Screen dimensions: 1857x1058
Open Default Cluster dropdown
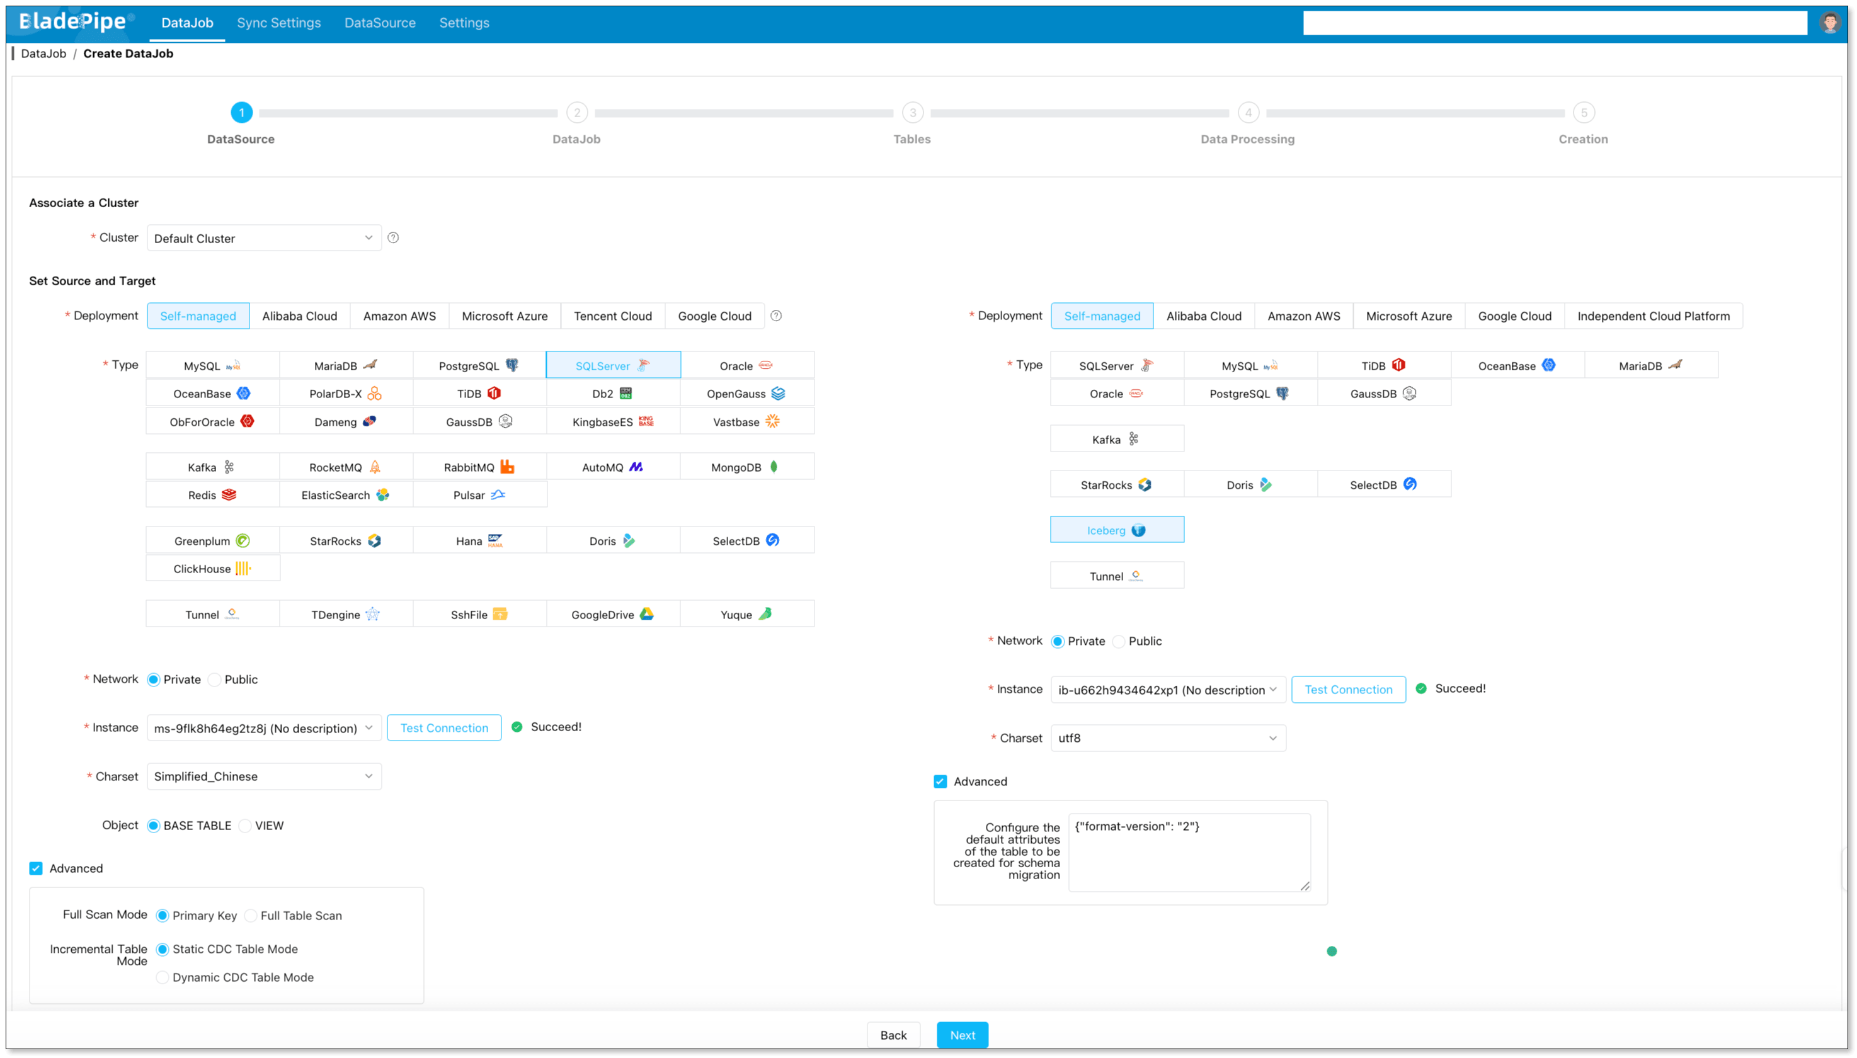264,238
